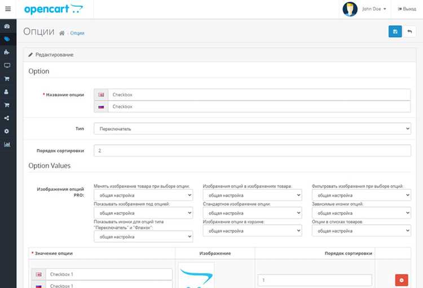Viewport: 423px width, 288px height.
Task: Open the Dashboard sidebar icon
Action: click(7, 26)
